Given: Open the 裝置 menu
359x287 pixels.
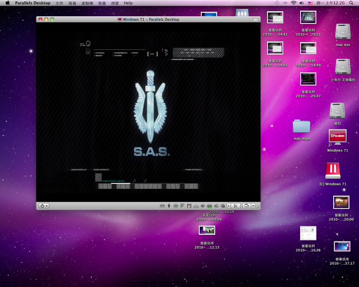Looking at the screenshot, I should point(102,3).
